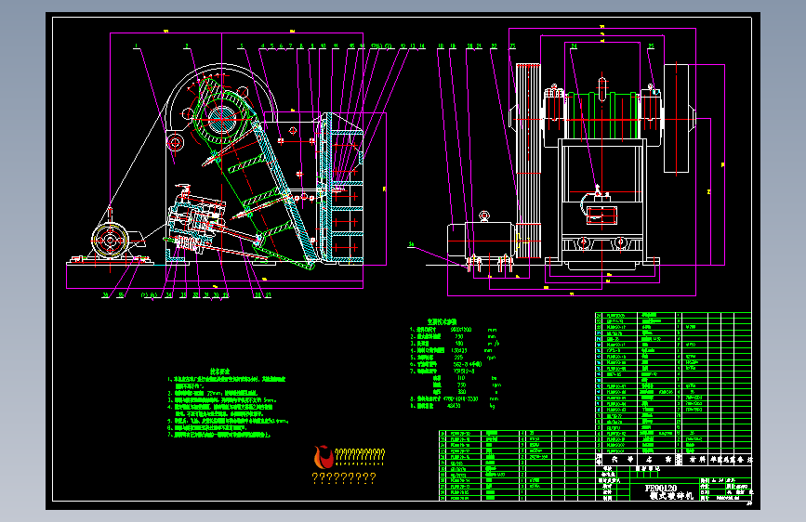Select the 380 voltage parameter value

462,392
